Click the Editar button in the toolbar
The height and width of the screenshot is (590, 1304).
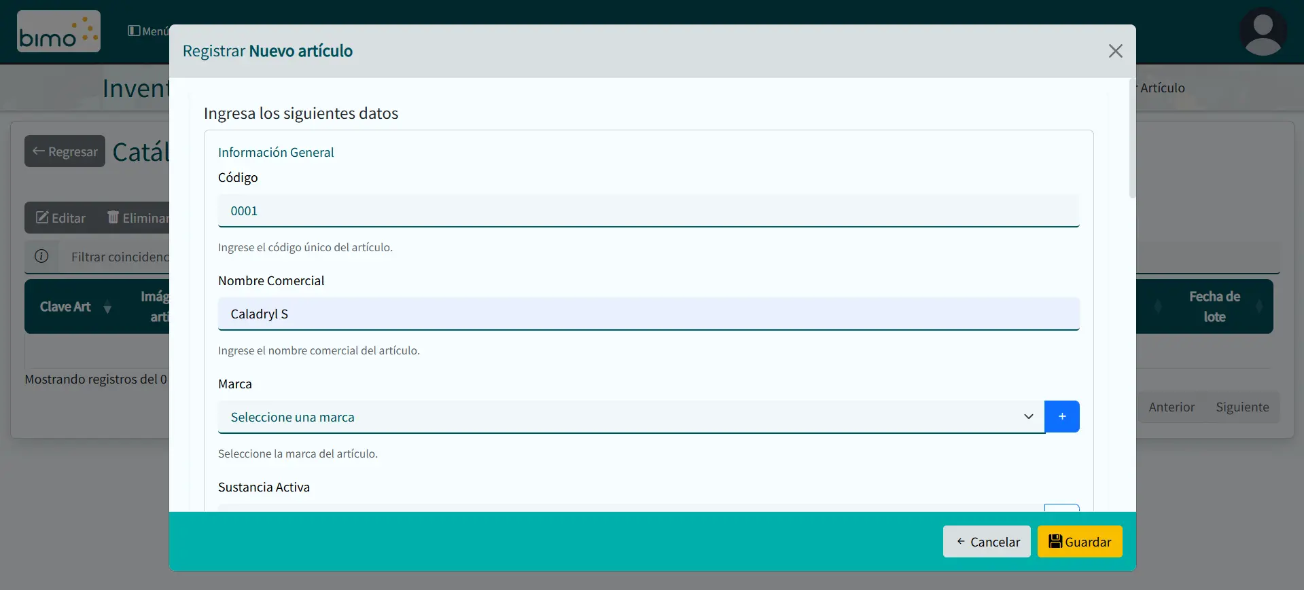click(x=61, y=218)
